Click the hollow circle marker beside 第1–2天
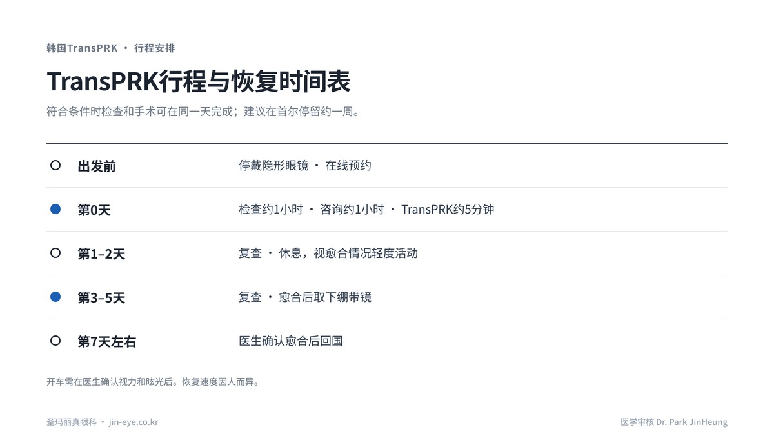774x447 pixels. (x=55, y=253)
